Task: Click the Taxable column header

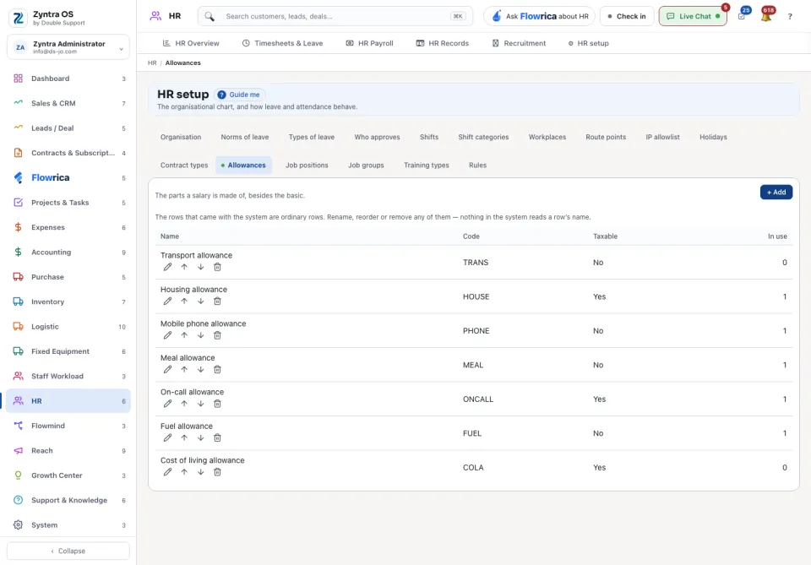Action: coord(605,236)
